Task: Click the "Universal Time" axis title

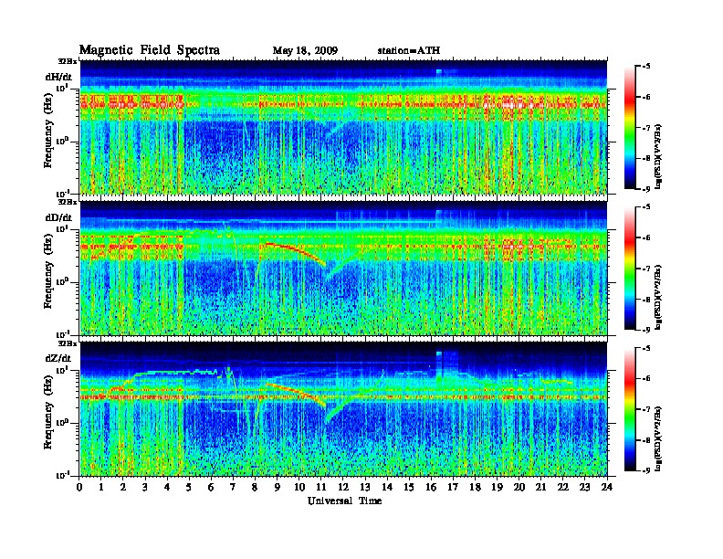Action: click(344, 501)
